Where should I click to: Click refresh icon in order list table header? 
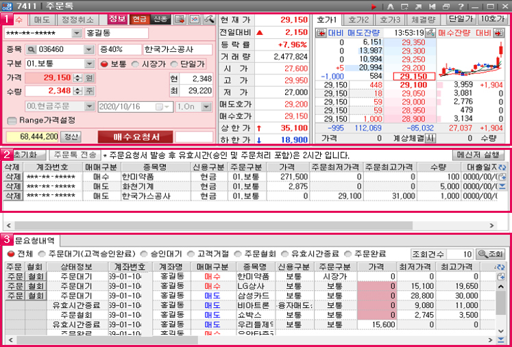(x=502, y=168)
